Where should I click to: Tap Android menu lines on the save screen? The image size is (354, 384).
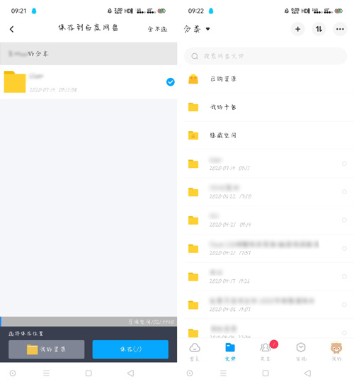click(x=46, y=373)
